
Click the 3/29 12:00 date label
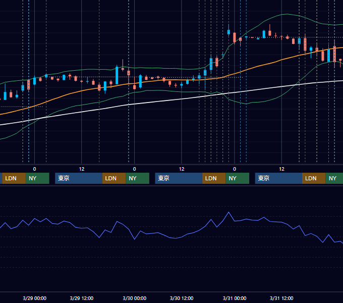click(82, 298)
